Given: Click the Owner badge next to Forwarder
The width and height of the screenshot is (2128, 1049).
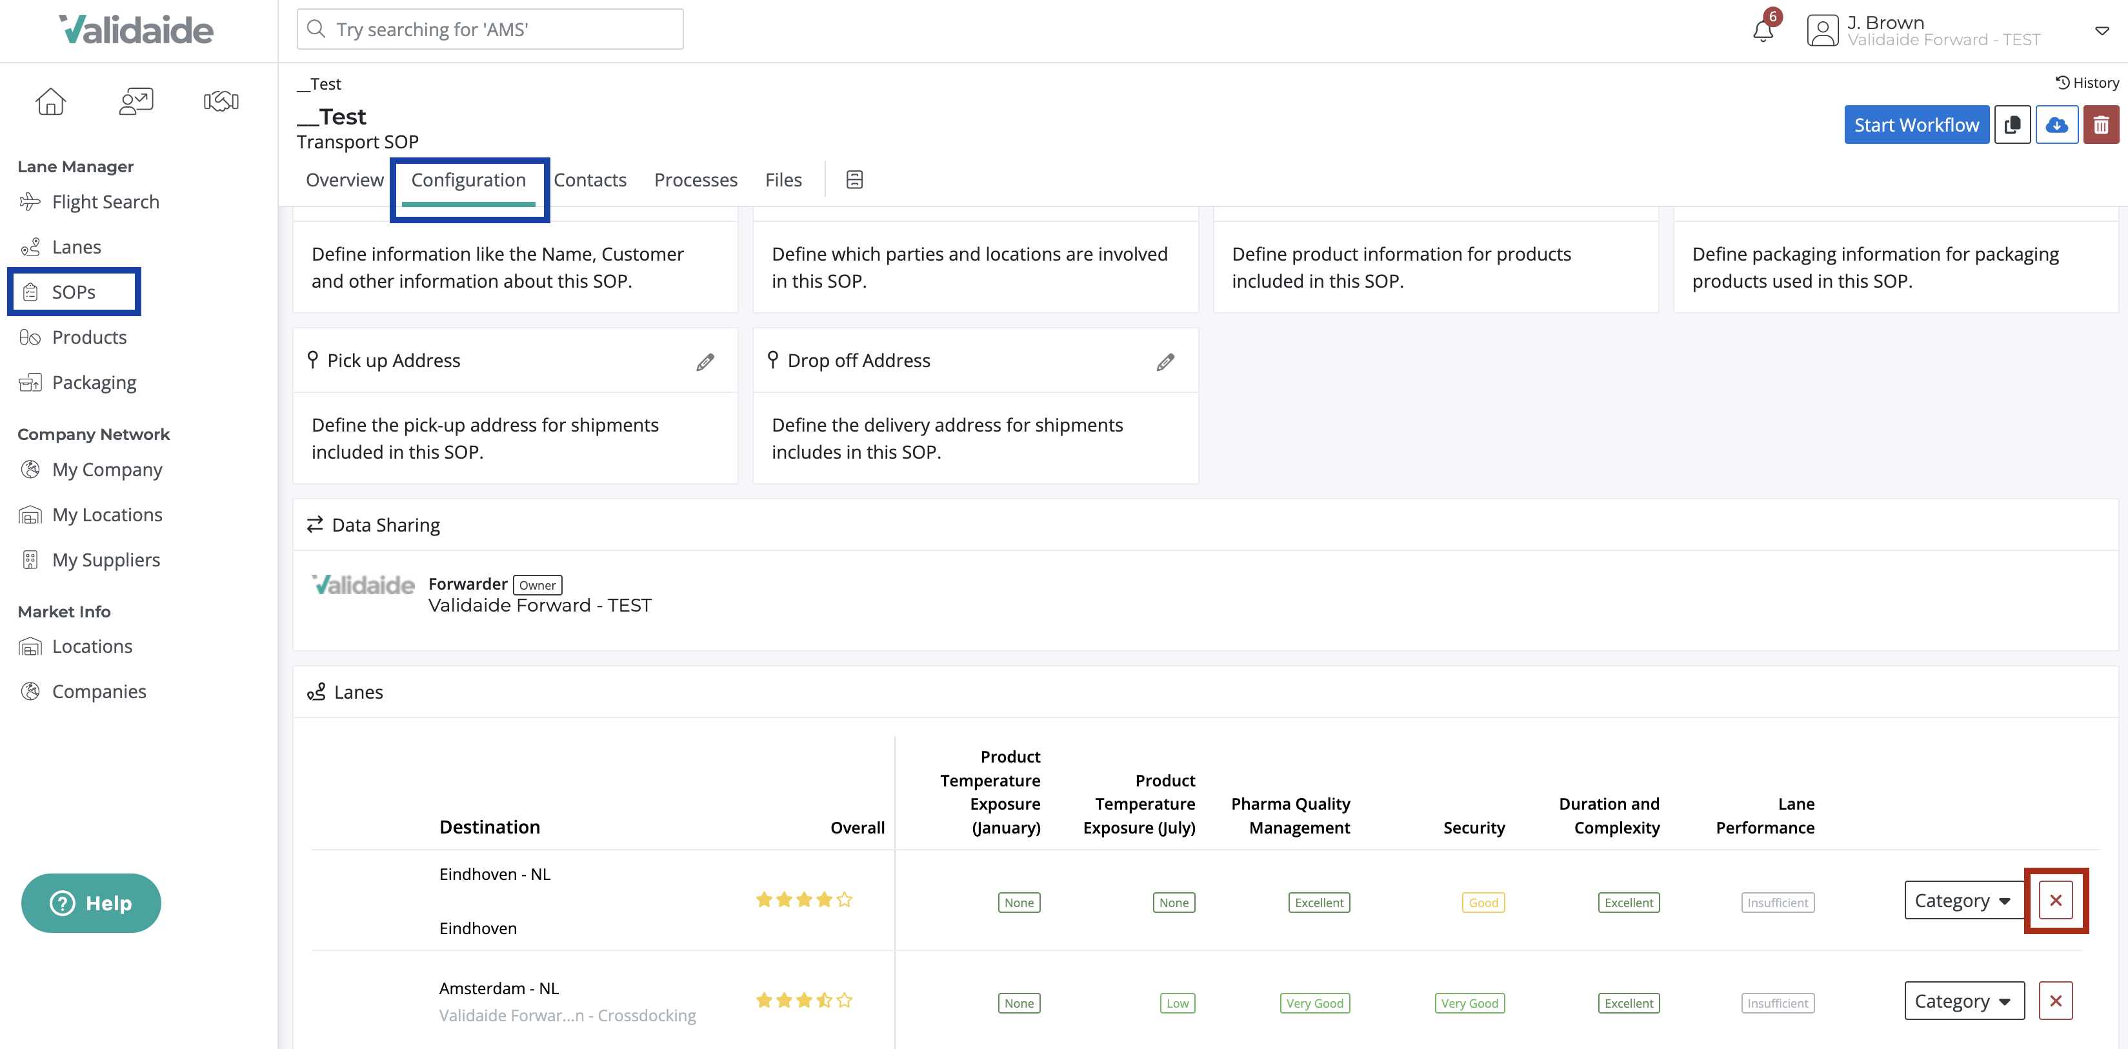Looking at the screenshot, I should 537,584.
